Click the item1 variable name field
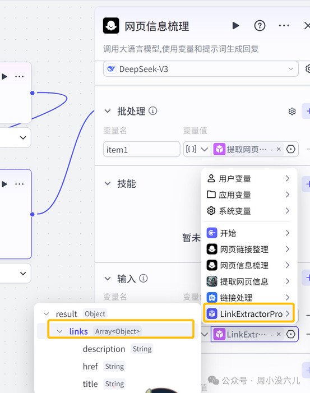 [x=142, y=149]
